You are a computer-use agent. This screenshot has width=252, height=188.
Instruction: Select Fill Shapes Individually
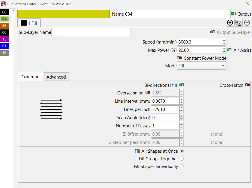click(182, 166)
